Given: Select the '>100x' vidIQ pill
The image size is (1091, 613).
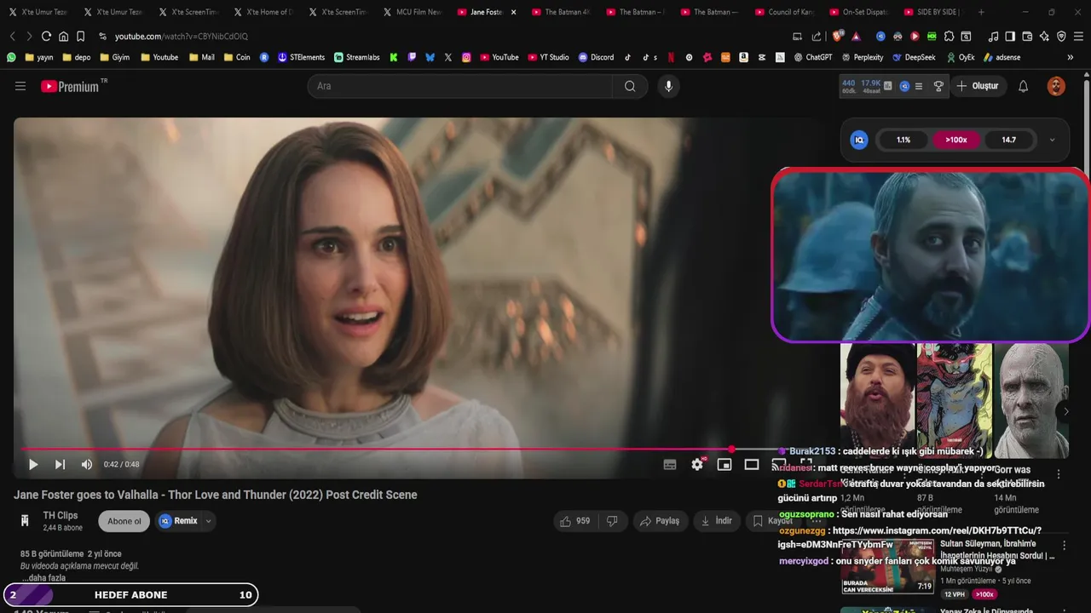Looking at the screenshot, I should coord(956,140).
